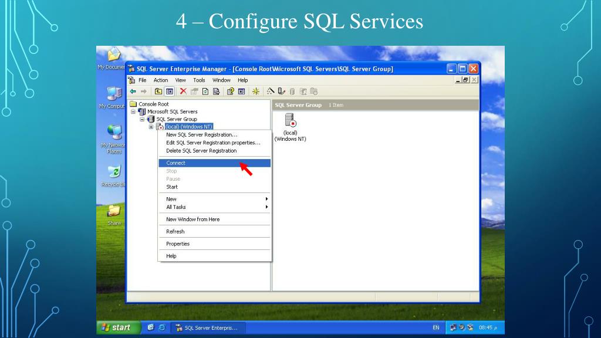Click the MMC icon left of File menu
Viewport: 601px width, 338px height.
pos(131,80)
